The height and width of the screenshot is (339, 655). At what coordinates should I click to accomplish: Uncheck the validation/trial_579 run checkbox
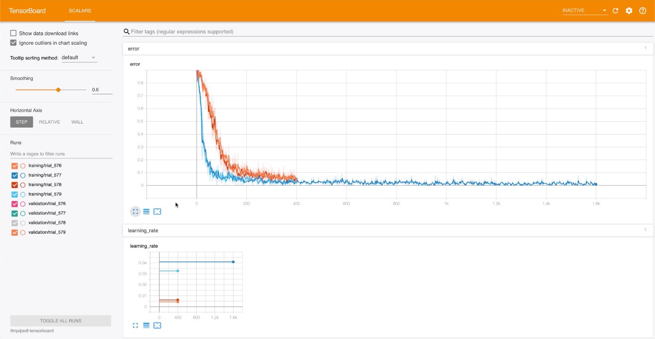[x=14, y=232]
